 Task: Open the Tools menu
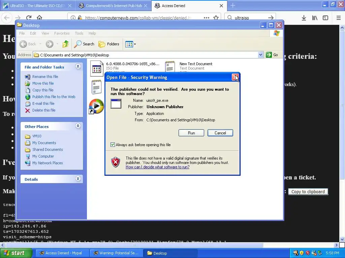point(79,33)
